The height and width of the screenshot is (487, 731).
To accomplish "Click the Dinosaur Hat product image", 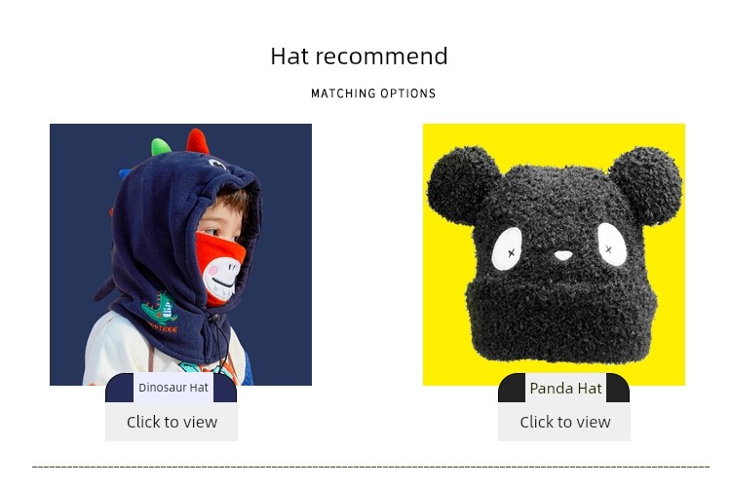I will [x=180, y=254].
